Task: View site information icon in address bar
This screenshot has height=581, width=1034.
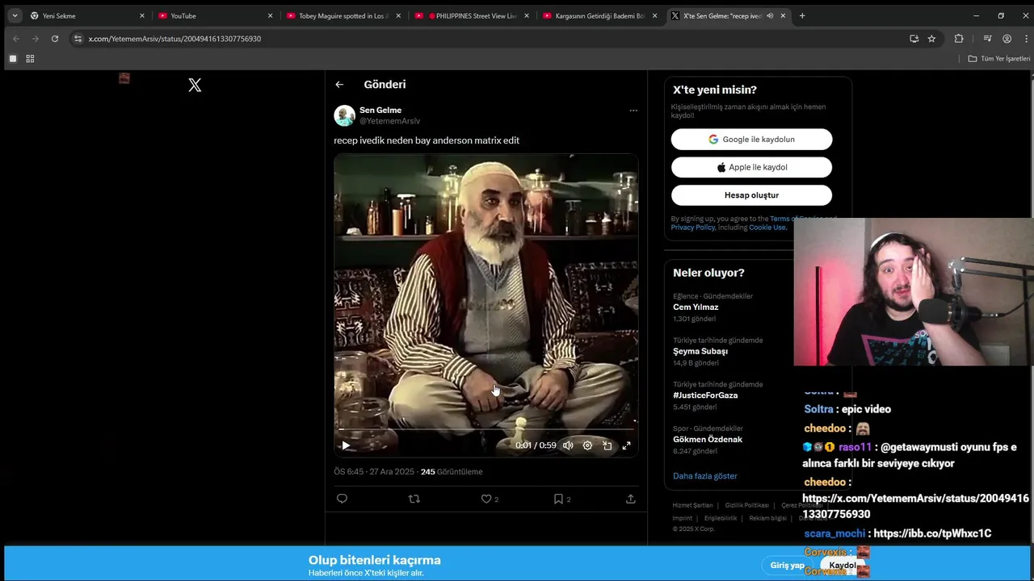Action: point(78,39)
